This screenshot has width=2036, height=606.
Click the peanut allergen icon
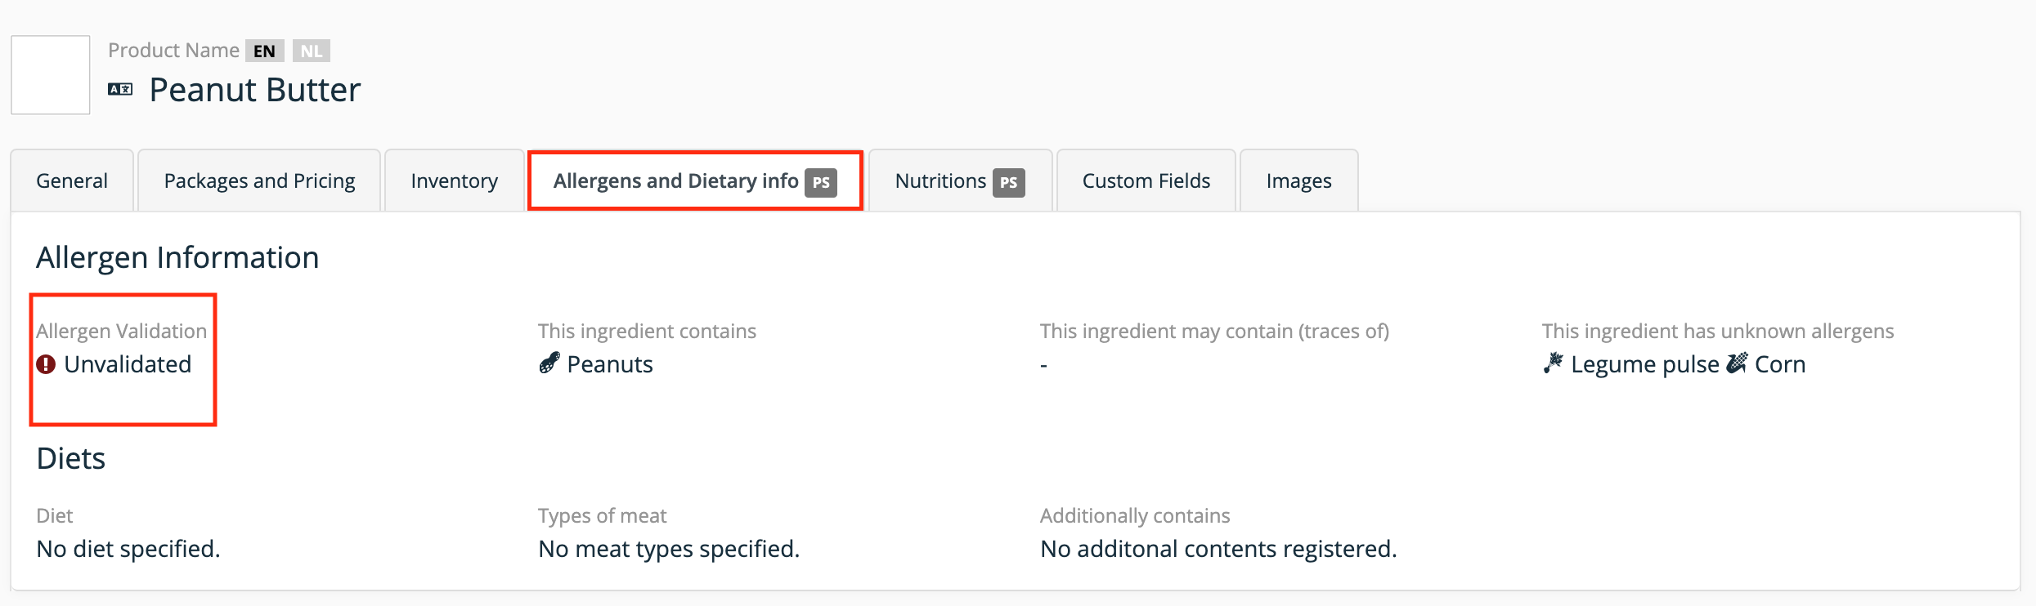(x=549, y=363)
